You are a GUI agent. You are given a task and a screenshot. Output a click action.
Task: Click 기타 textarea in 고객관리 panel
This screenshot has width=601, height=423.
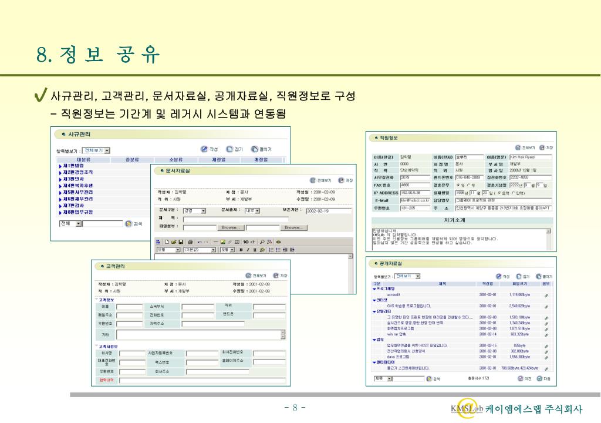tap(201, 335)
